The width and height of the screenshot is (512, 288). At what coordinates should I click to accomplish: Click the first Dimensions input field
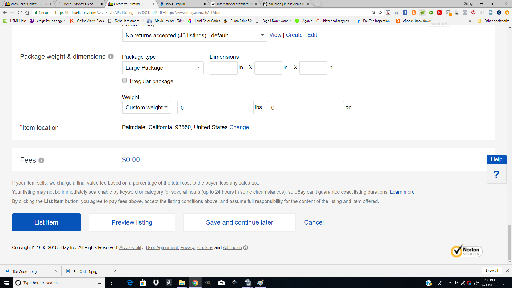point(223,67)
